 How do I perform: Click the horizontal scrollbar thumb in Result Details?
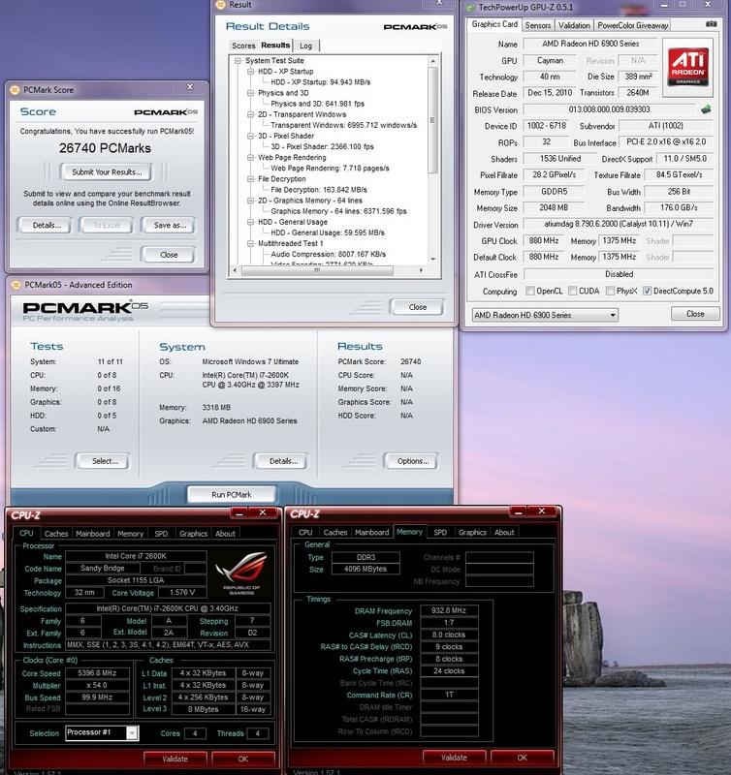pos(317,270)
